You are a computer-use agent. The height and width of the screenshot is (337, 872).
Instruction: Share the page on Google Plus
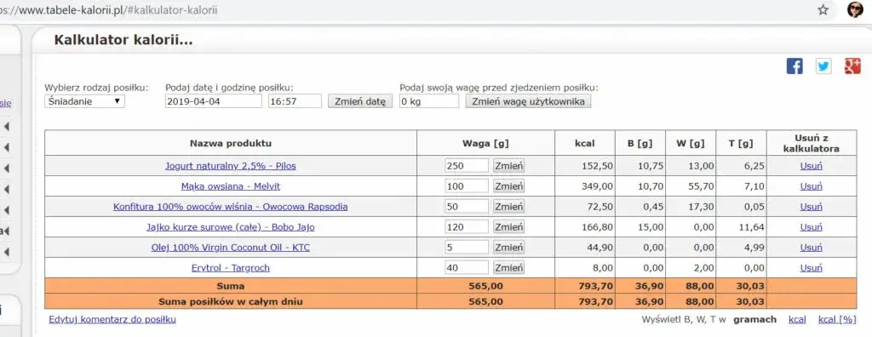[852, 66]
